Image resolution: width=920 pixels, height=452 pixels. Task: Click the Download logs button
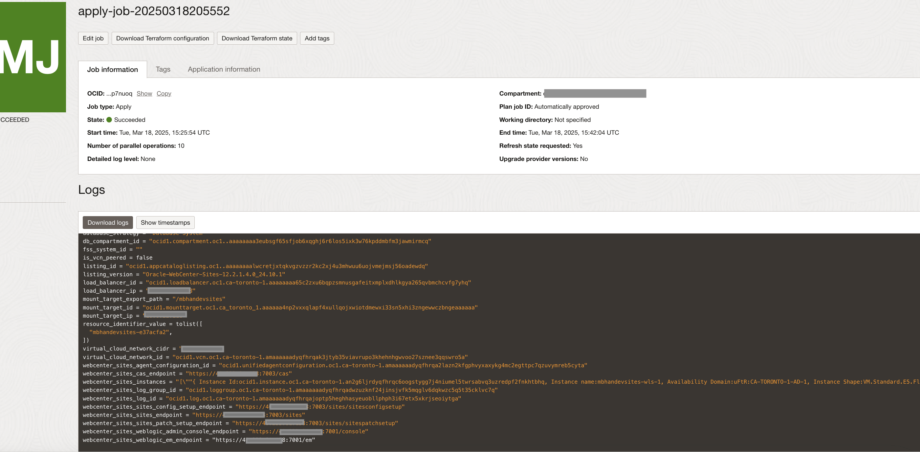[108, 223]
